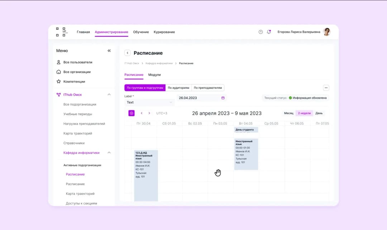Open the notifications bell icon
This screenshot has height=230, width=387.
pyautogui.click(x=269, y=32)
